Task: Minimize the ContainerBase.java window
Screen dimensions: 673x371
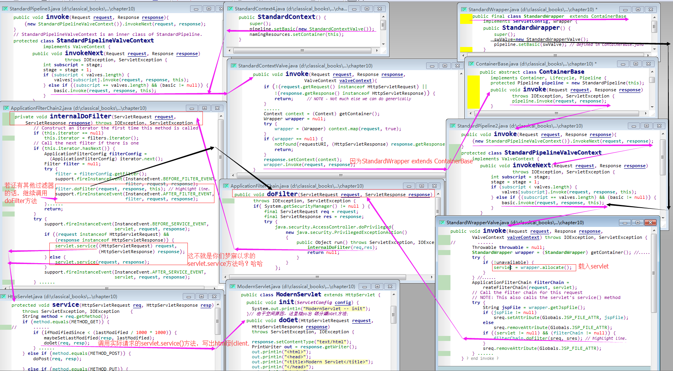Action: click(x=623, y=64)
